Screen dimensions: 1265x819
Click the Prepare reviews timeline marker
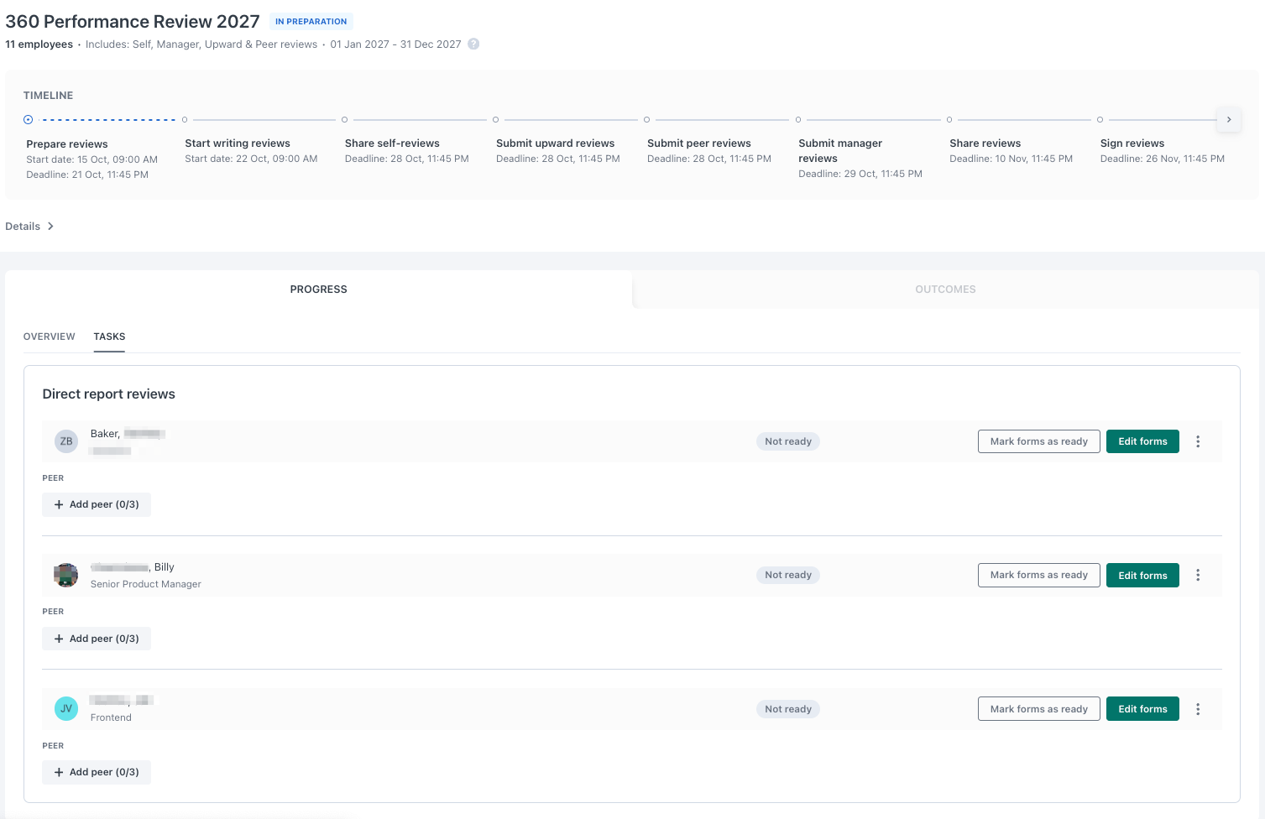[29, 120]
